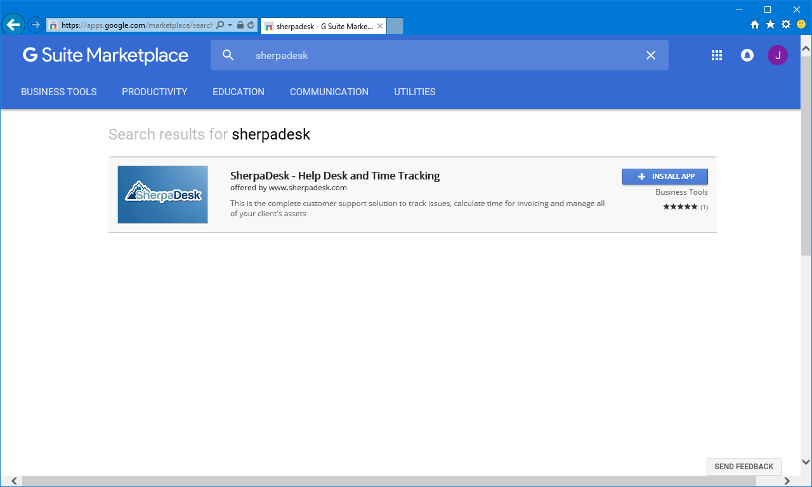The width and height of the screenshot is (812, 487).
Task: Open Internet Explorer favorites star
Action: [x=769, y=25]
